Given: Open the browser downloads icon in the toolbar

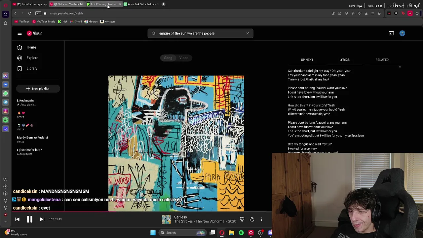Looking at the screenshot, I should [x=366, y=13].
